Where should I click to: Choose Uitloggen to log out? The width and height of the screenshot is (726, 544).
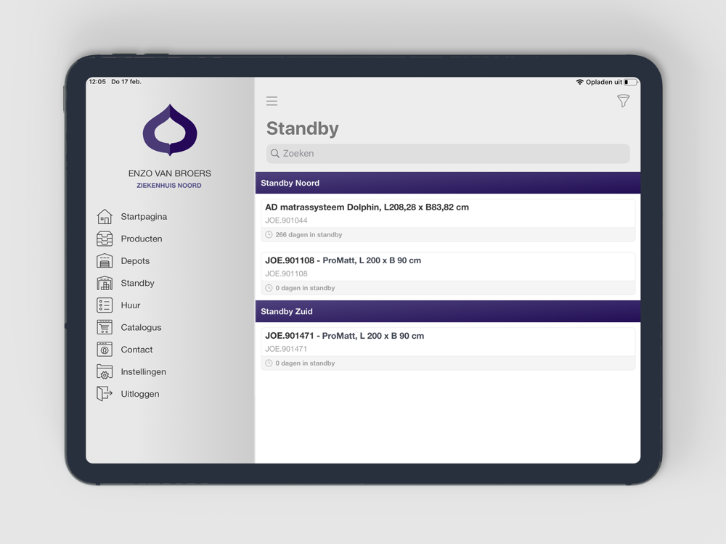140,394
